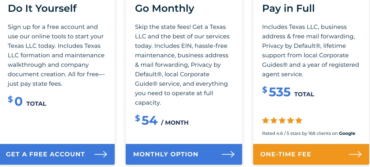Click the Do It Yourself heading
The width and height of the screenshot is (370, 167).
(42, 8)
